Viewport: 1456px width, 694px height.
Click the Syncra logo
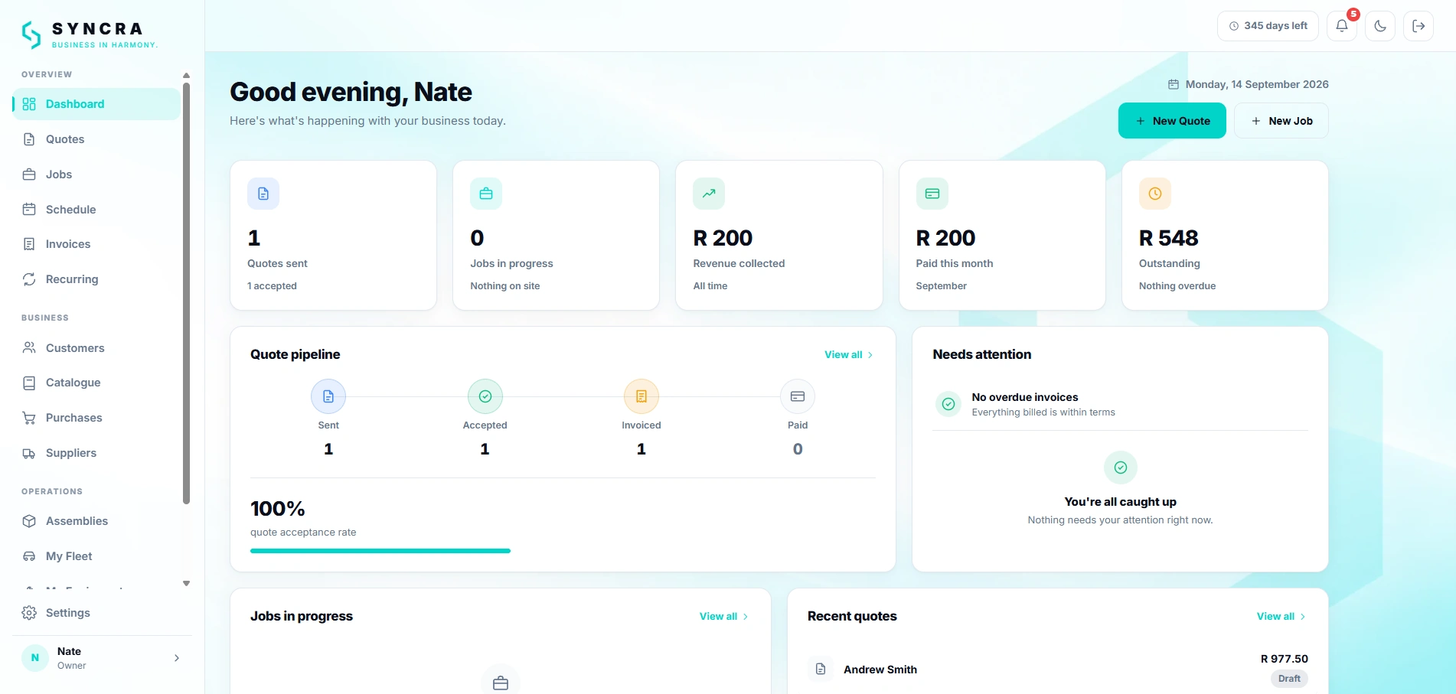[90, 34]
